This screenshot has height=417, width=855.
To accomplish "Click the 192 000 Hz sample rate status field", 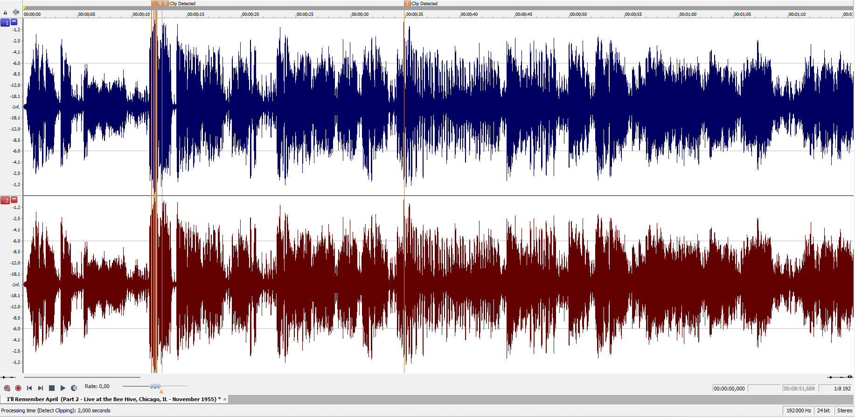I will [x=799, y=410].
